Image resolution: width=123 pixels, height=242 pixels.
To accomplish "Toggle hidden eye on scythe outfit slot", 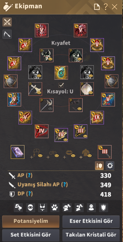I will click(50, 109).
